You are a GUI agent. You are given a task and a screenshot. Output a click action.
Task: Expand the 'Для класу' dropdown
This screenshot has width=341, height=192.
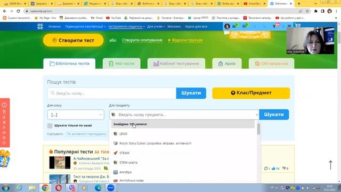[76, 115]
